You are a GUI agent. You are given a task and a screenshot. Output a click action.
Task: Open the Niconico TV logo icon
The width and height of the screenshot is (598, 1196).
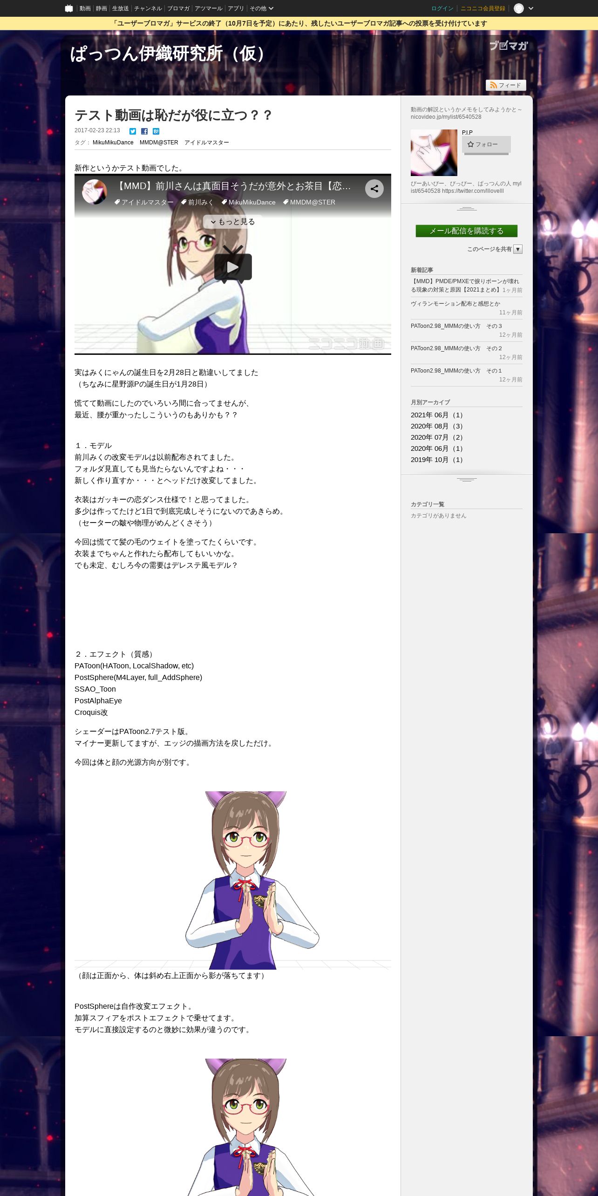click(69, 8)
